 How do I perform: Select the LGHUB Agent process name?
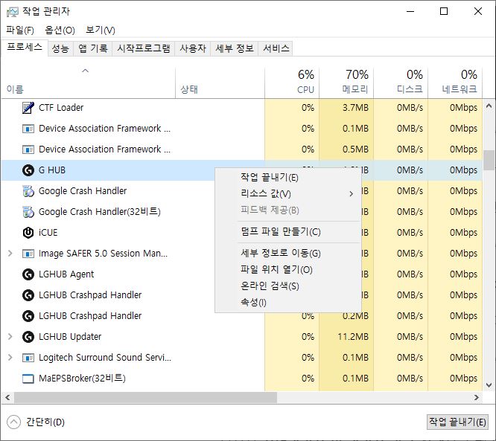(x=66, y=274)
